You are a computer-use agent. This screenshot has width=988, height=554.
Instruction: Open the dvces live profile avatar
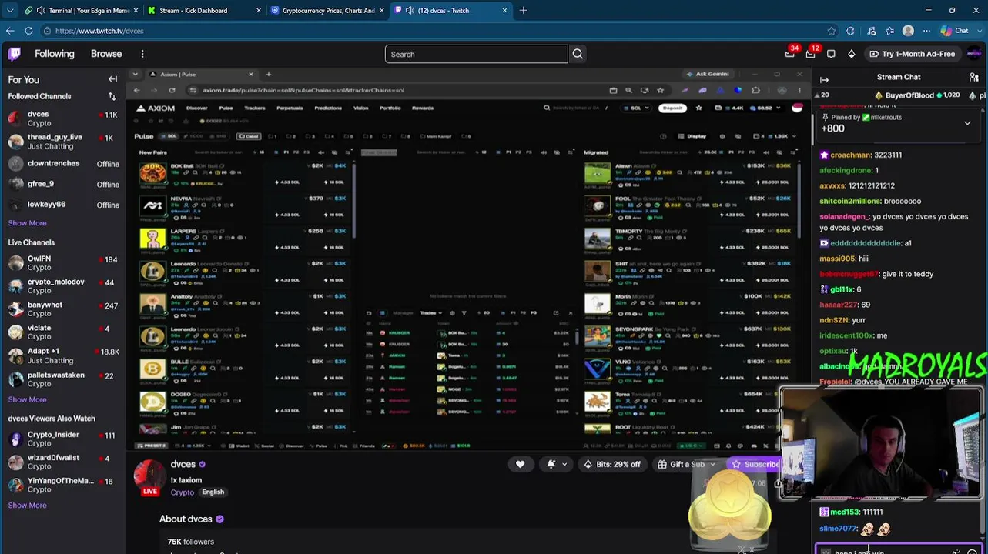click(x=150, y=477)
